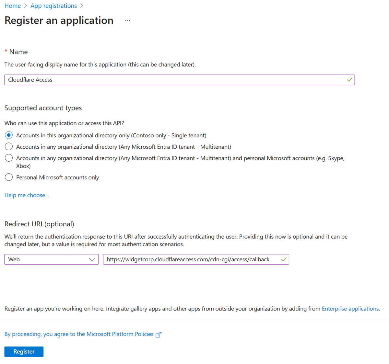
Task: Open the more options ellipsis menu
Action: 127,20
